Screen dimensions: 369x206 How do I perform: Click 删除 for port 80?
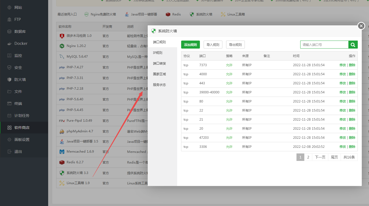point(352,101)
